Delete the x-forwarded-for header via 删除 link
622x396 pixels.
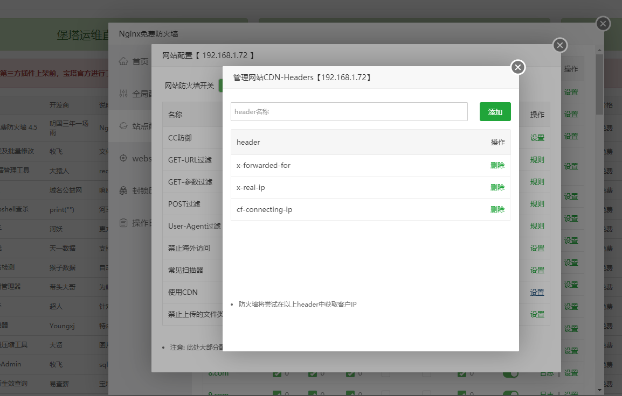(496, 165)
